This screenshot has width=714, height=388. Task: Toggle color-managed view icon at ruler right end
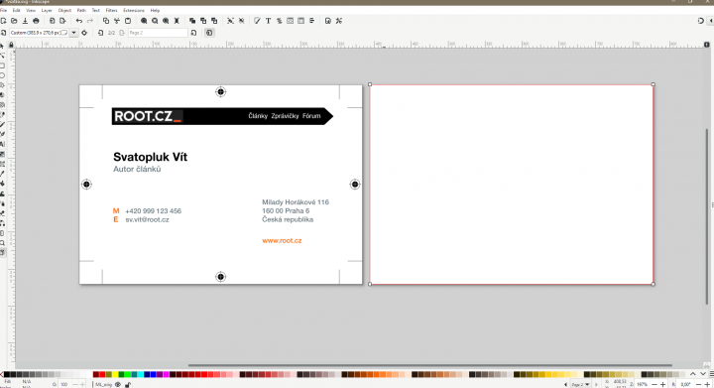[x=707, y=45]
